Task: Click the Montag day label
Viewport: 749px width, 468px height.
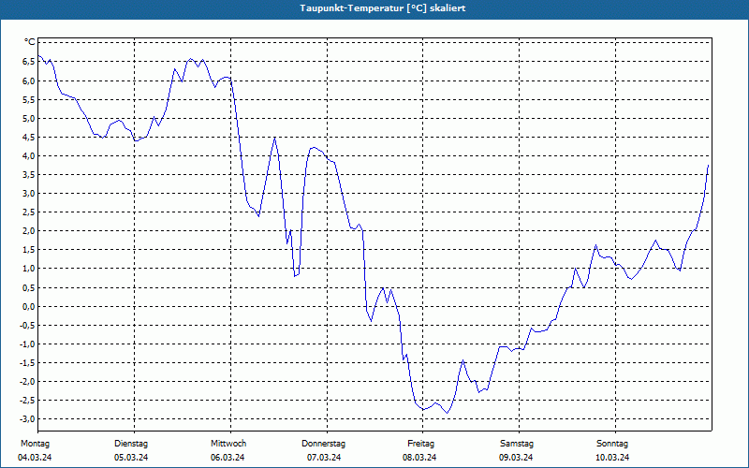Action: point(35,444)
